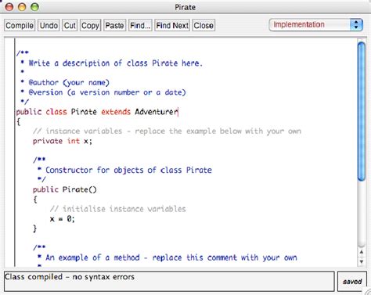Image resolution: width=371 pixels, height=295 pixels.
Task: Click the Compile button
Action: (20, 25)
